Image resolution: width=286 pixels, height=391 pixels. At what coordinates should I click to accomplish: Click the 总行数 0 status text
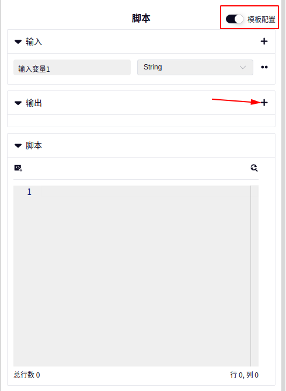click(27, 375)
